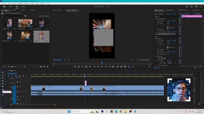The width and height of the screenshot is (204, 114).
Task: Click the Go to Out point button
Action: click(109, 67)
